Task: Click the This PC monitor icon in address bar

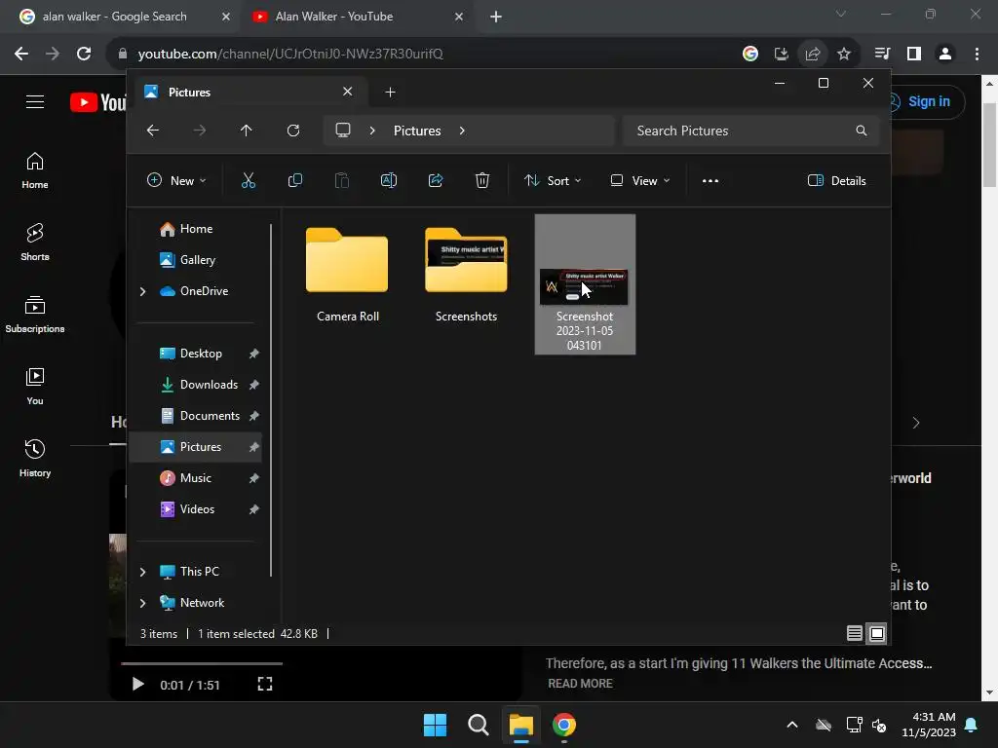Action: [343, 131]
